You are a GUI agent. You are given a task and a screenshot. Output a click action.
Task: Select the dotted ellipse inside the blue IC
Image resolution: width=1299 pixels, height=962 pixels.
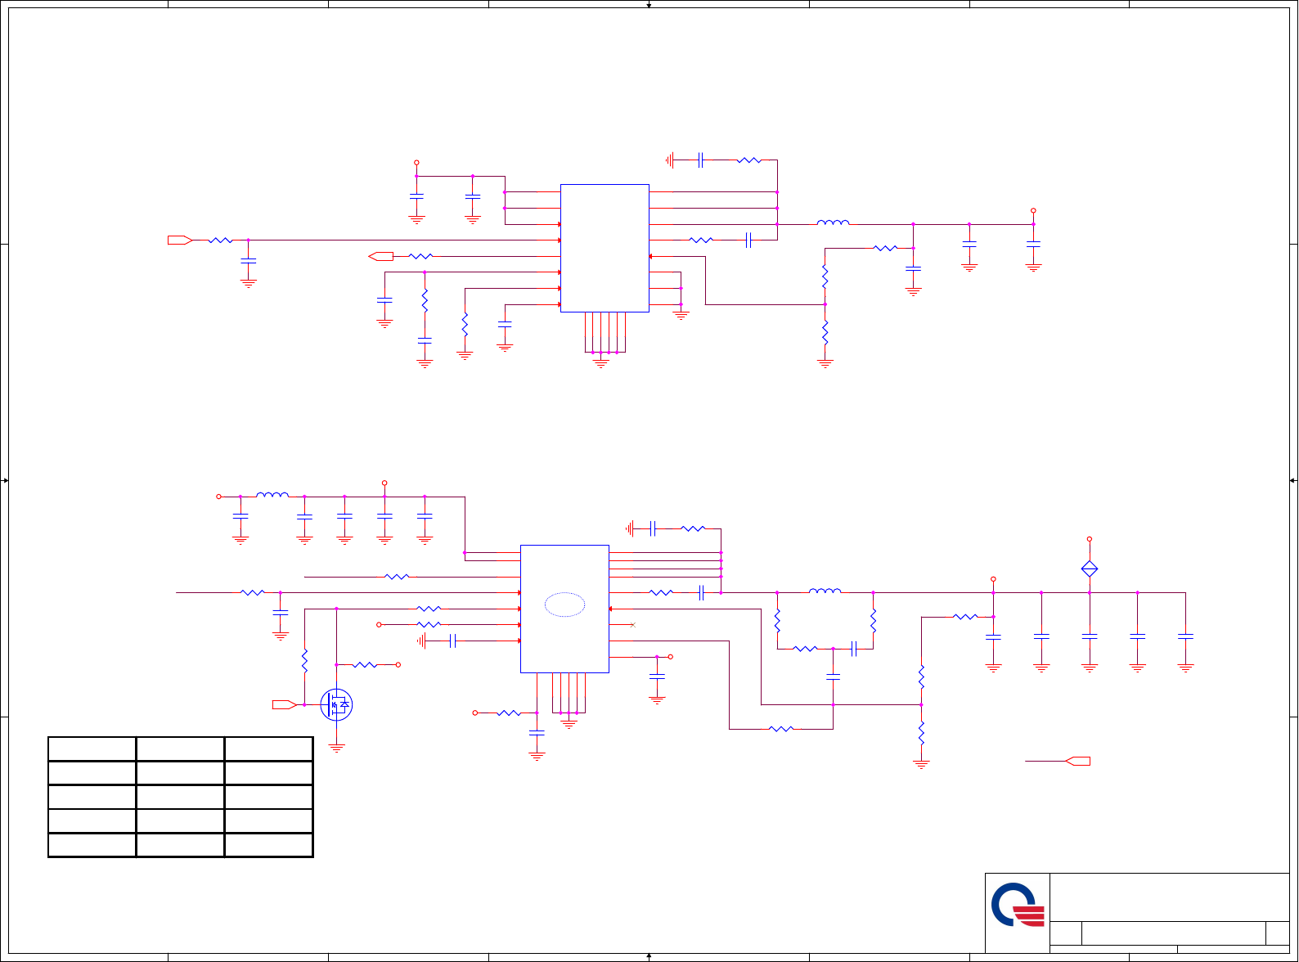click(x=564, y=605)
